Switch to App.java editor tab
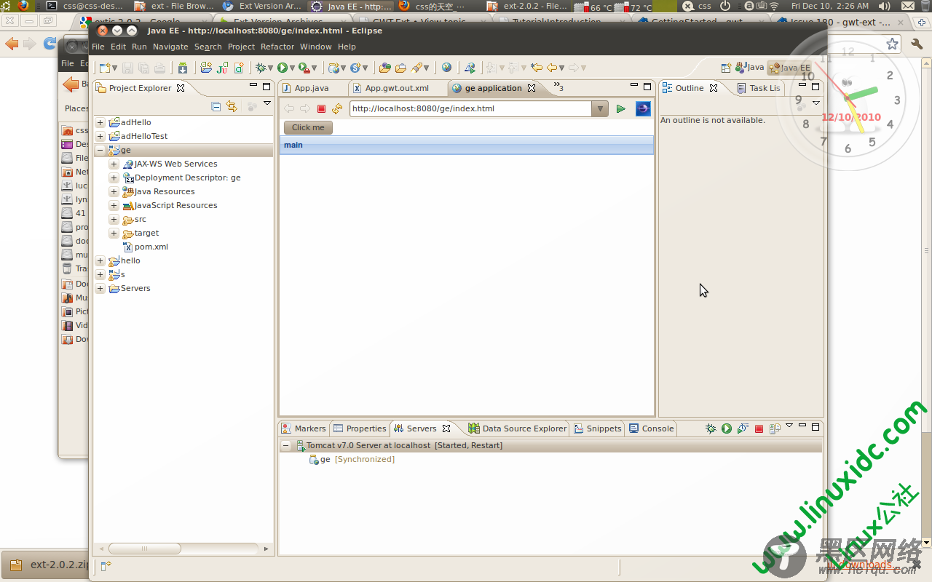The height and width of the screenshot is (582, 932). coord(311,88)
